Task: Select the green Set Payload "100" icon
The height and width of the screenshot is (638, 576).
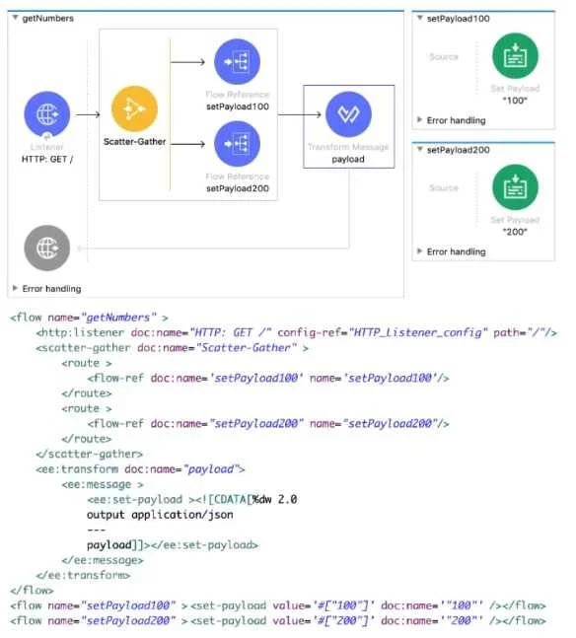Action: 516,56
